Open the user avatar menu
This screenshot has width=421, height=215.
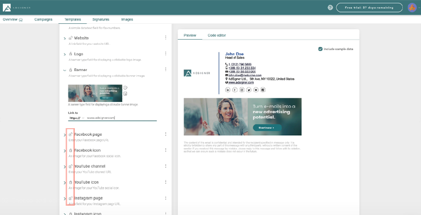click(412, 8)
